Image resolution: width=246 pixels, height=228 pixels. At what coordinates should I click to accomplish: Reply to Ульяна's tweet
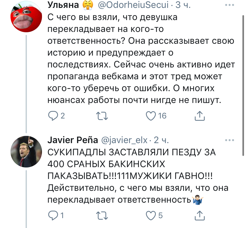(x=52, y=115)
